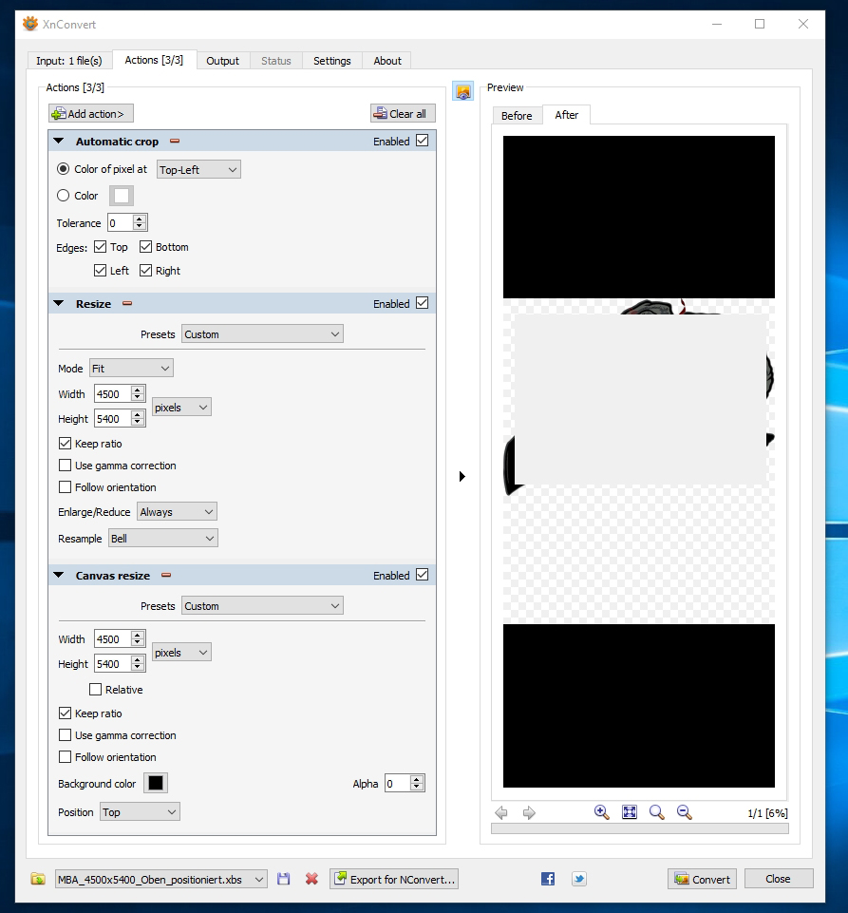The height and width of the screenshot is (913, 848).
Task: Switch to the Settings tab
Action: (331, 61)
